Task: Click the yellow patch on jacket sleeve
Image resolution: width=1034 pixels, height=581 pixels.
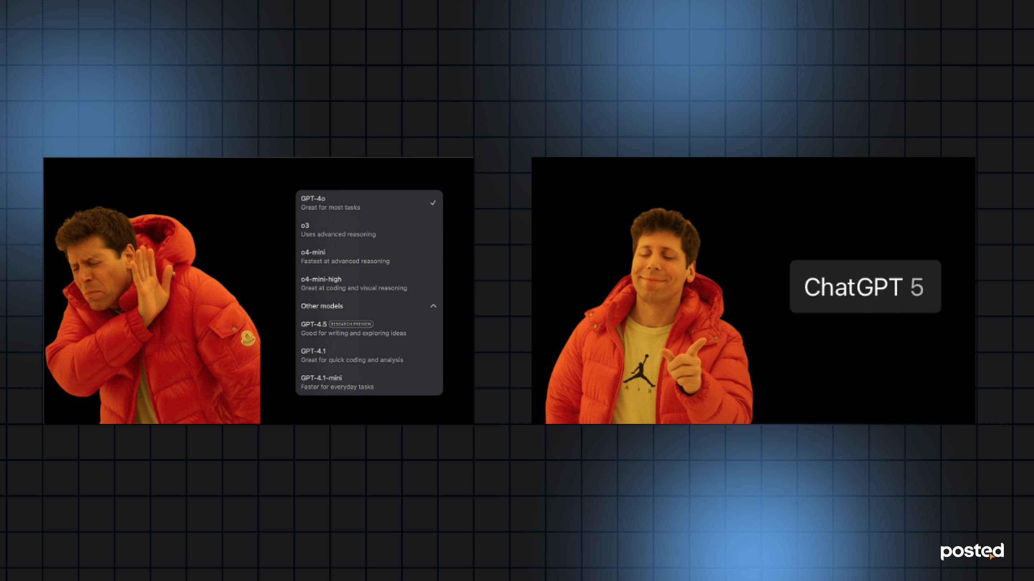Action: 248,338
